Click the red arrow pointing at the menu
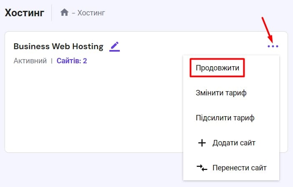 pyautogui.click(x=267, y=29)
